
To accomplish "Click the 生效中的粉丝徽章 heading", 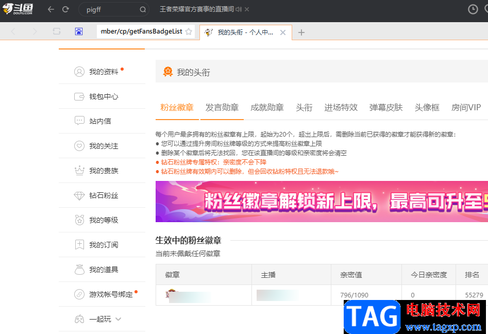I will click(188, 240).
